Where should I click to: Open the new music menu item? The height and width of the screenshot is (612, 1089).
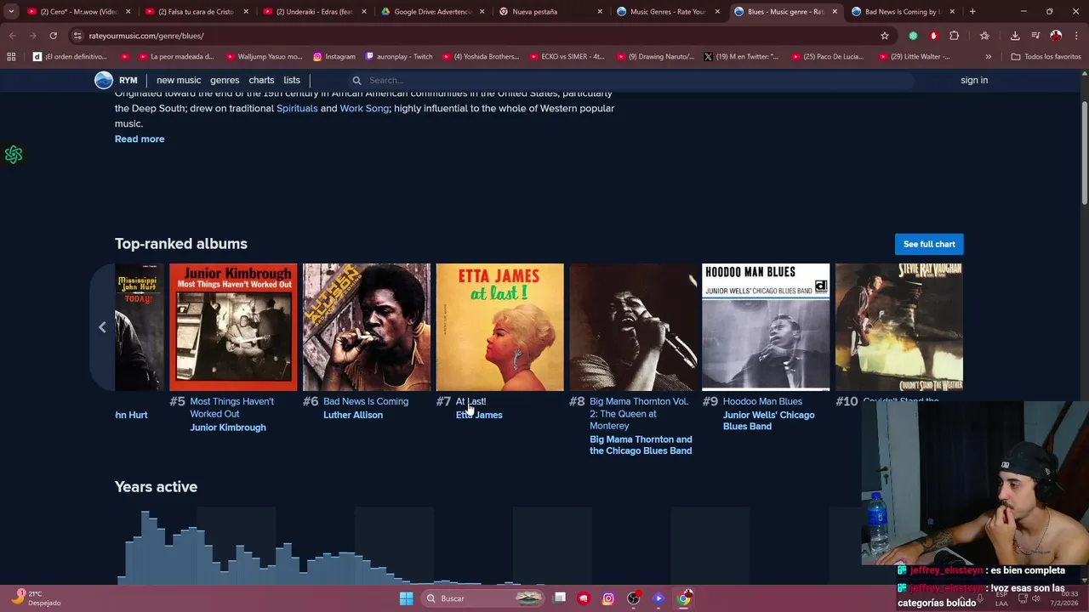click(179, 80)
